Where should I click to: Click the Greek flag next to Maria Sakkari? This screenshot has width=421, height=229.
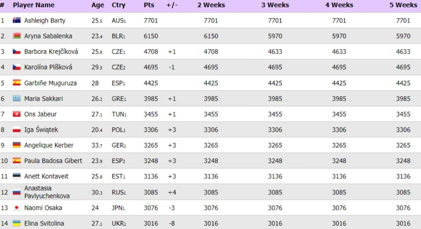coord(17,98)
